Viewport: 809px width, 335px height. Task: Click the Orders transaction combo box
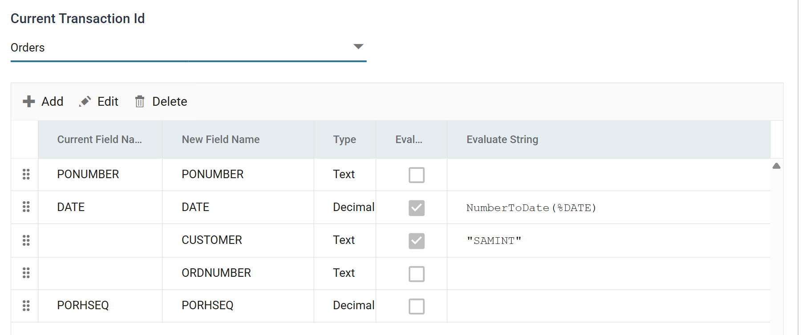coord(189,48)
